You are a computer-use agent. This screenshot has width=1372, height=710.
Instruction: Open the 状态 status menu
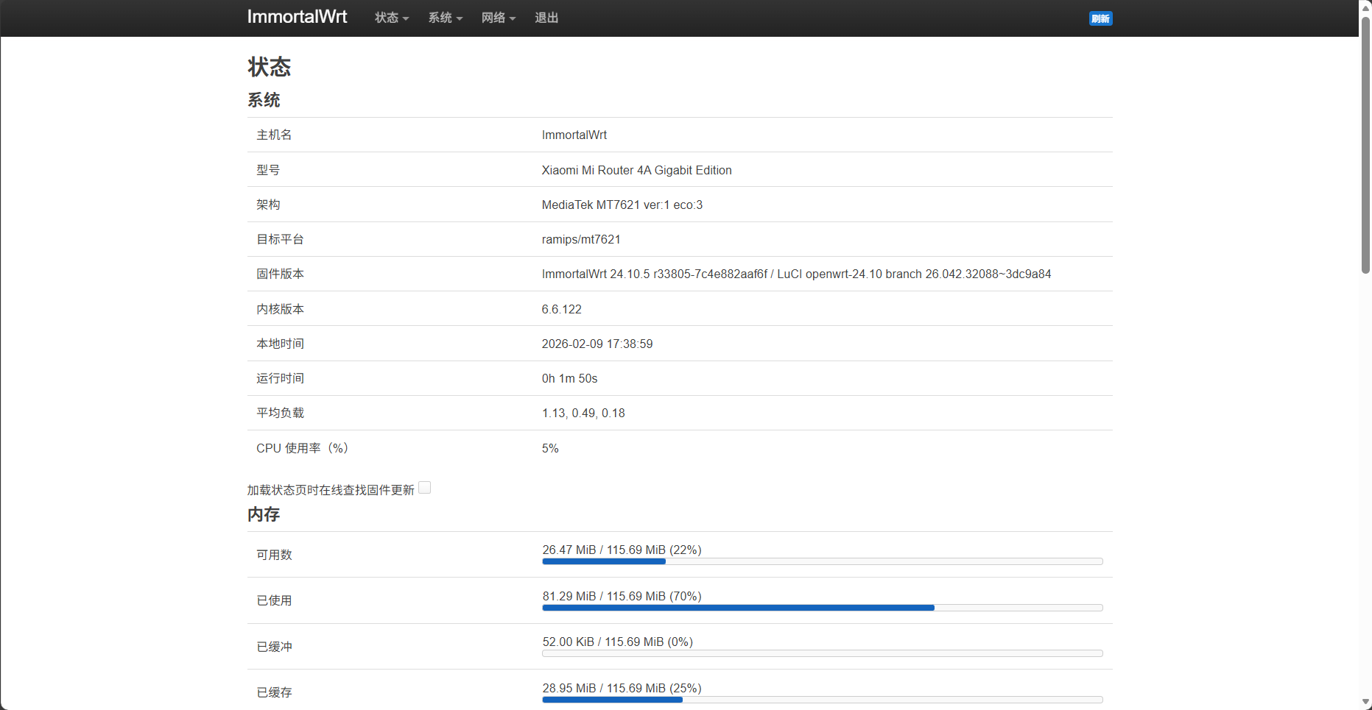coord(387,18)
